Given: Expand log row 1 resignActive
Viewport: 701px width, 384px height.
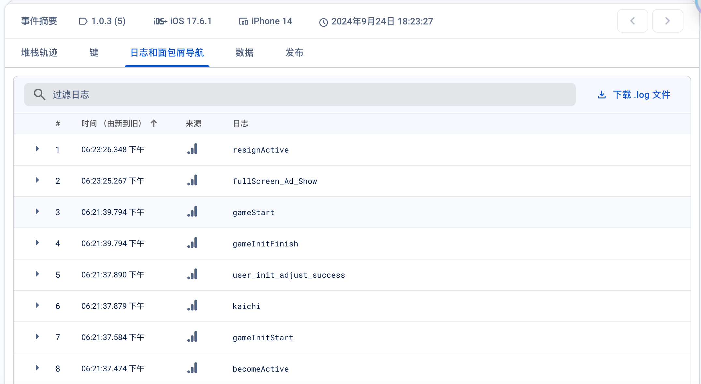Looking at the screenshot, I should tap(37, 149).
